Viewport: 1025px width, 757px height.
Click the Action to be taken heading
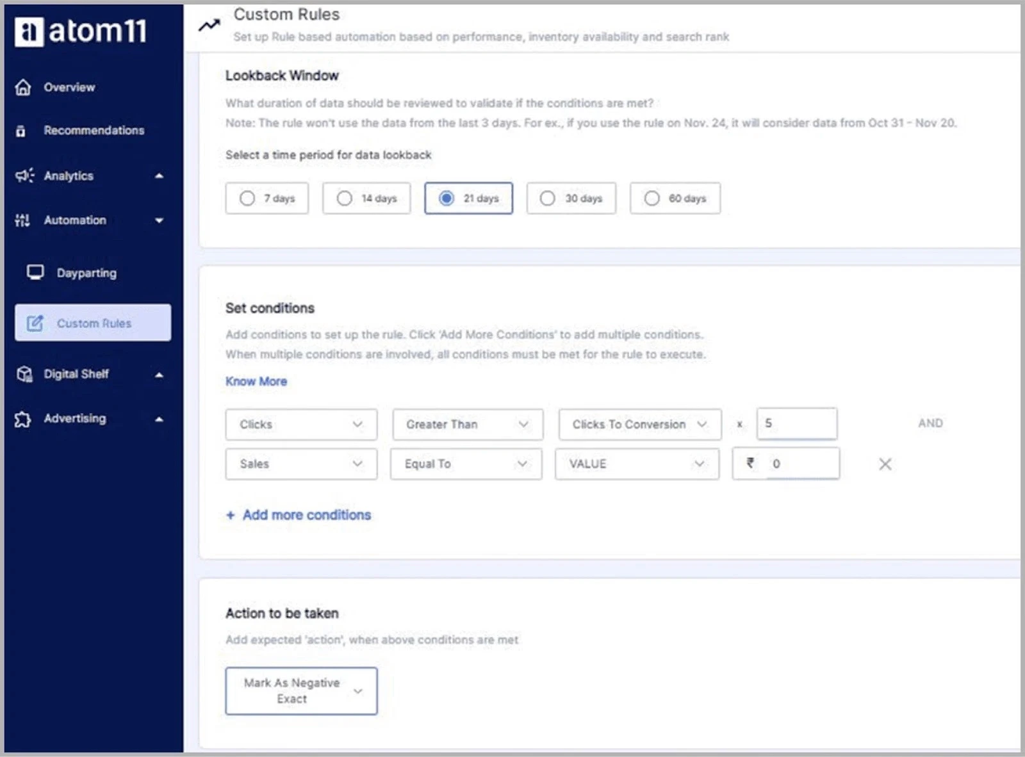point(282,614)
